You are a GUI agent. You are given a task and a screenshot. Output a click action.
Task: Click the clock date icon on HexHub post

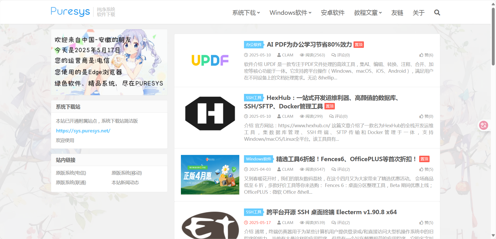[x=246, y=116]
